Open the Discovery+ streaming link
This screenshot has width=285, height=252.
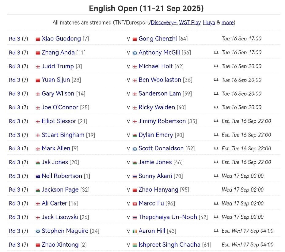coord(163,23)
